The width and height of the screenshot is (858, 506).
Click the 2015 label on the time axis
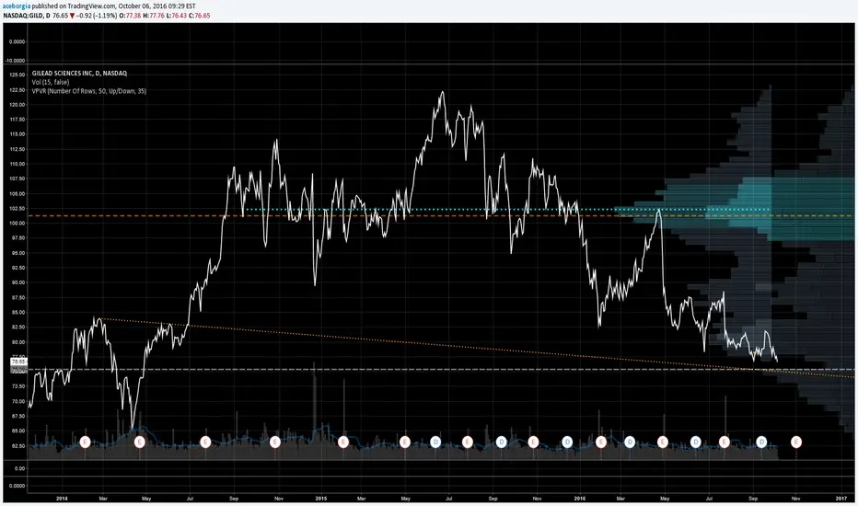pos(320,499)
